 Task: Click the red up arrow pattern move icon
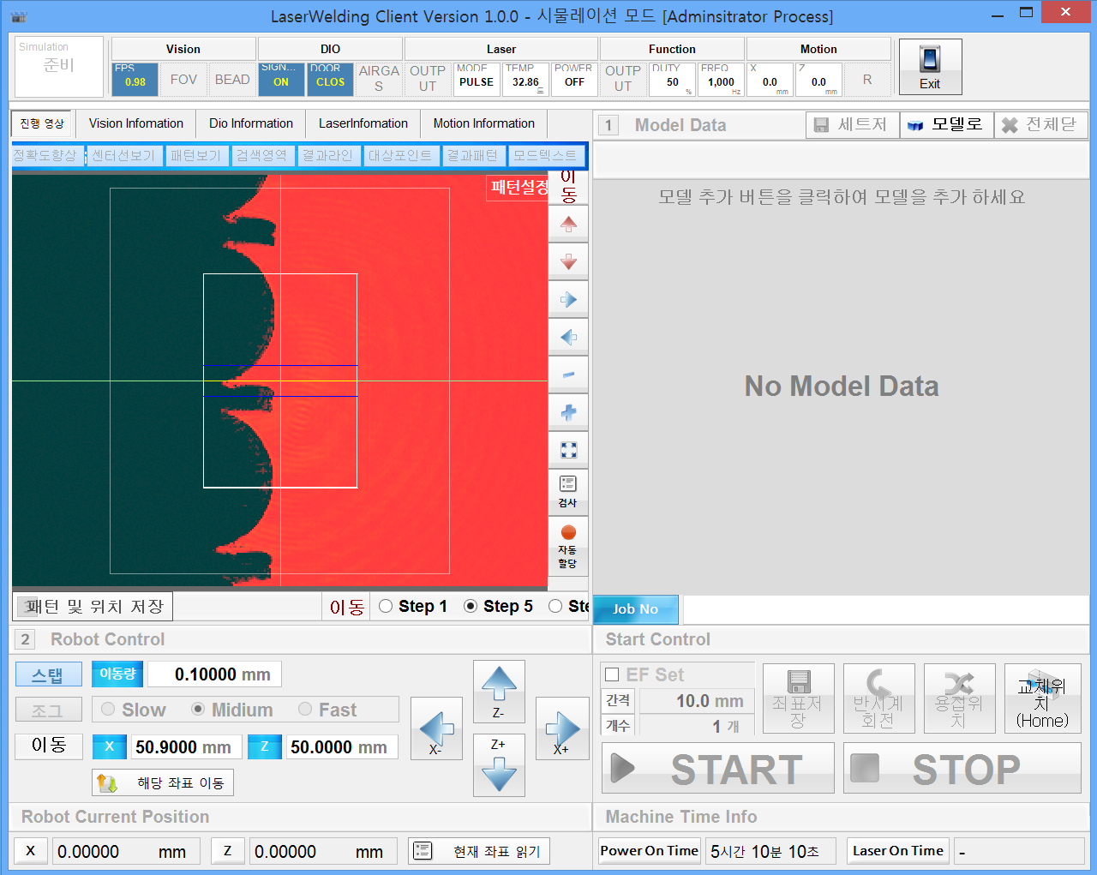point(568,225)
